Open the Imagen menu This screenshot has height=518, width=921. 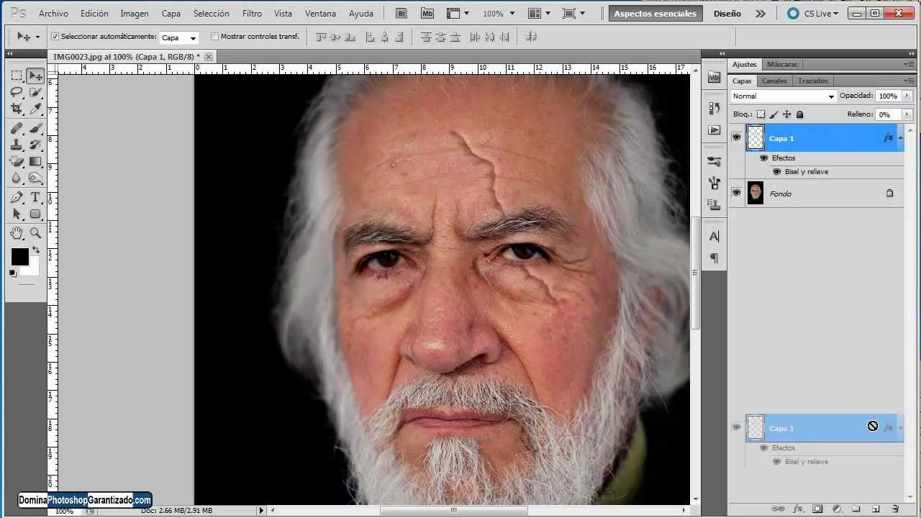tap(135, 14)
